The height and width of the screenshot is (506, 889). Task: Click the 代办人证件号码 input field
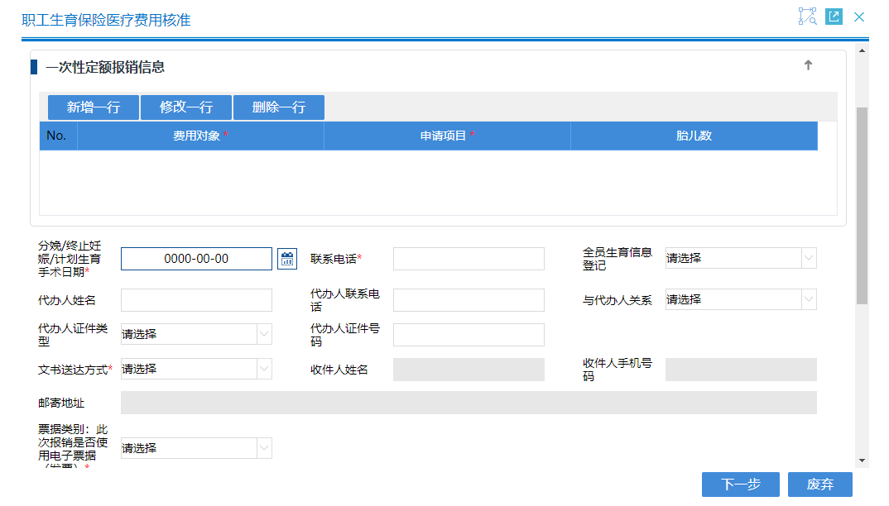(469, 335)
